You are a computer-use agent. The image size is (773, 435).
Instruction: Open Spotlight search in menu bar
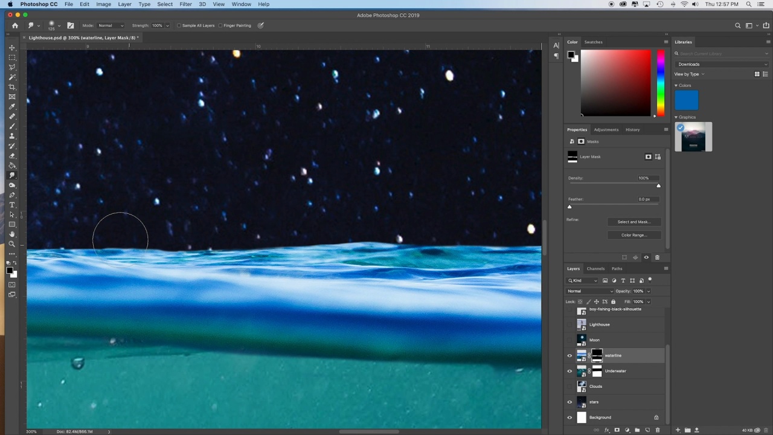click(x=749, y=4)
